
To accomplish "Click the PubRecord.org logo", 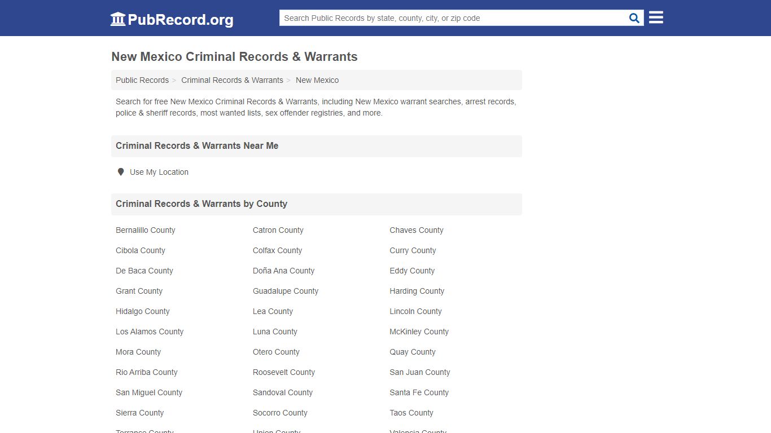I will pos(172,19).
